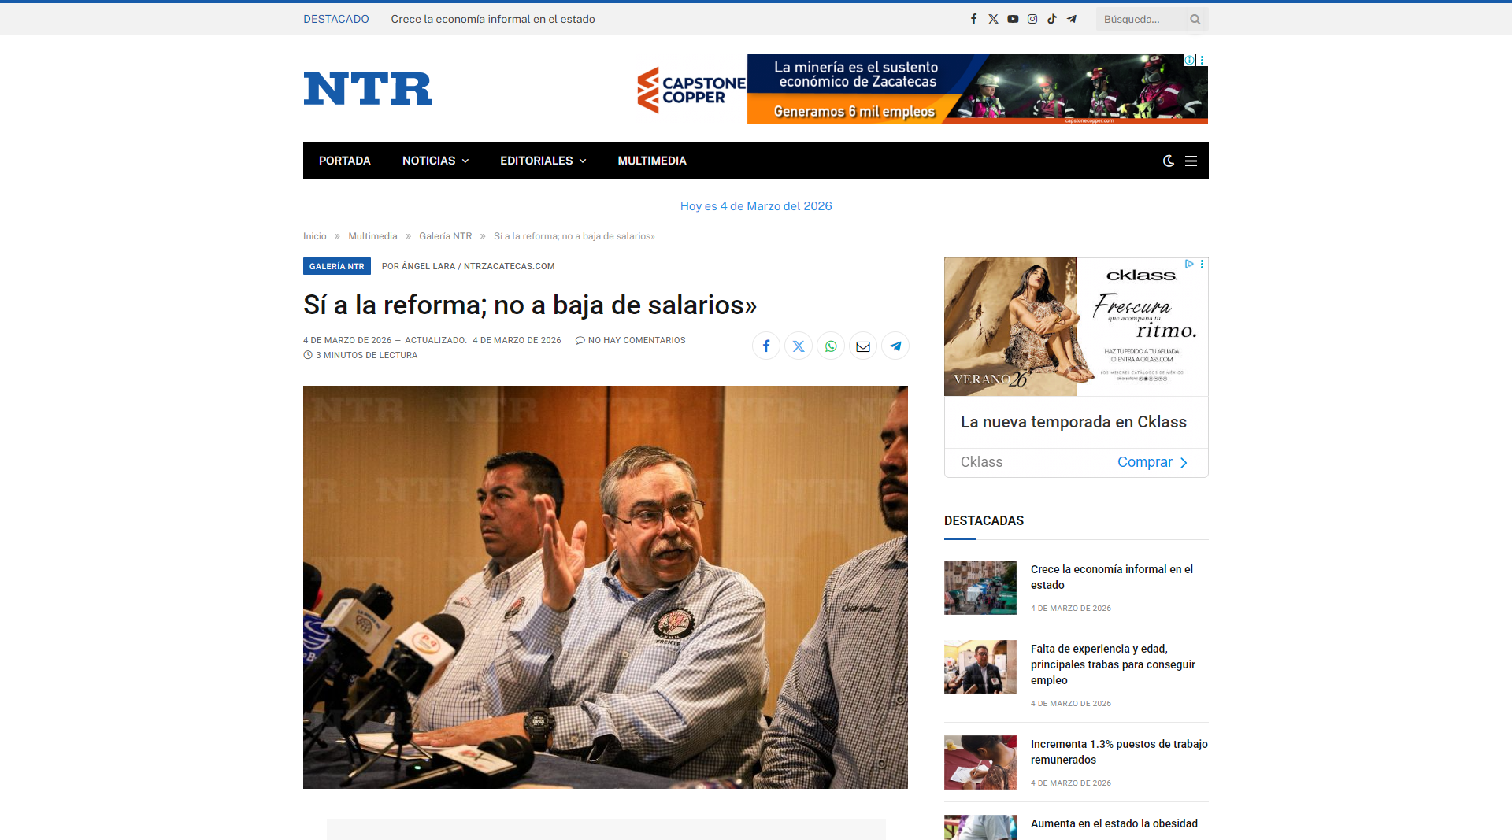The width and height of the screenshot is (1512, 840).
Task: Open the Multimedia menu item
Action: click(652, 161)
